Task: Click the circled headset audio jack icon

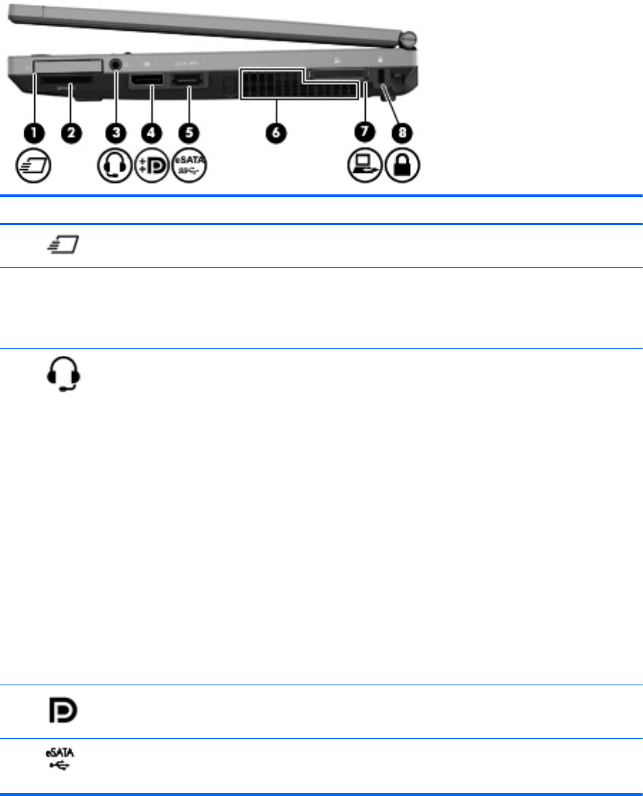Action: point(115,166)
